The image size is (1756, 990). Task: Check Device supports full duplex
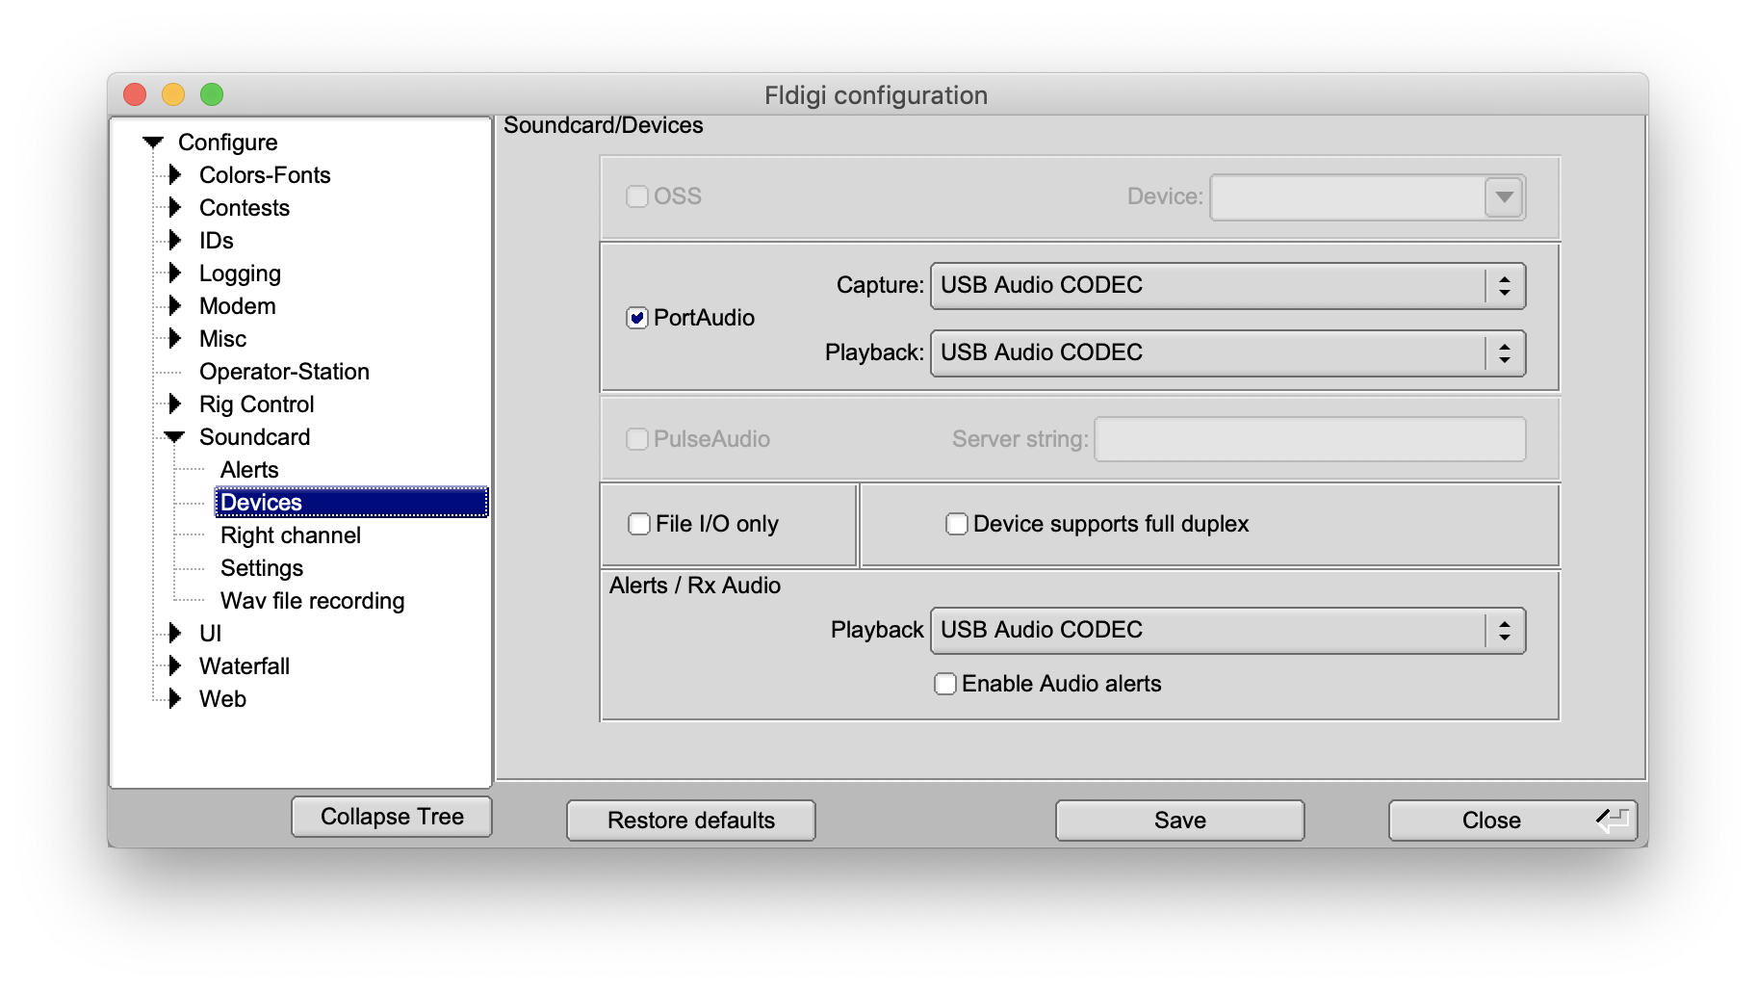(956, 523)
